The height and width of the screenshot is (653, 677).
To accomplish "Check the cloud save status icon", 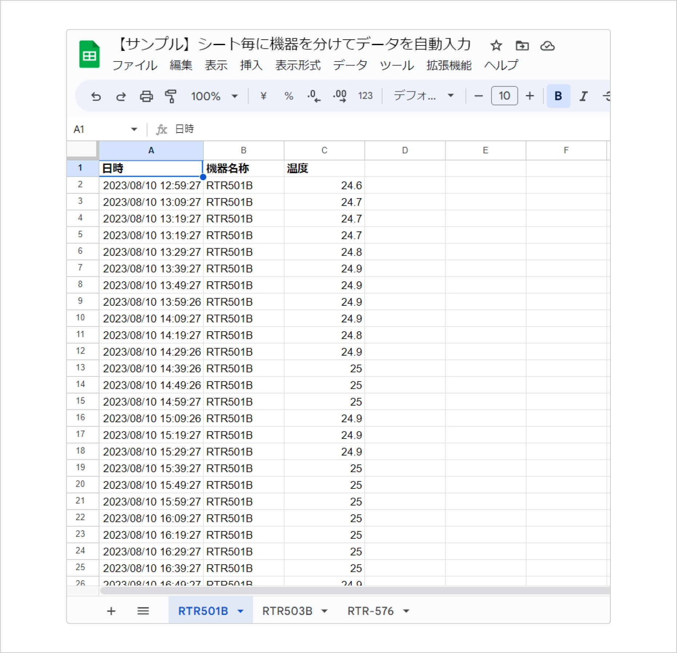I will 547,46.
